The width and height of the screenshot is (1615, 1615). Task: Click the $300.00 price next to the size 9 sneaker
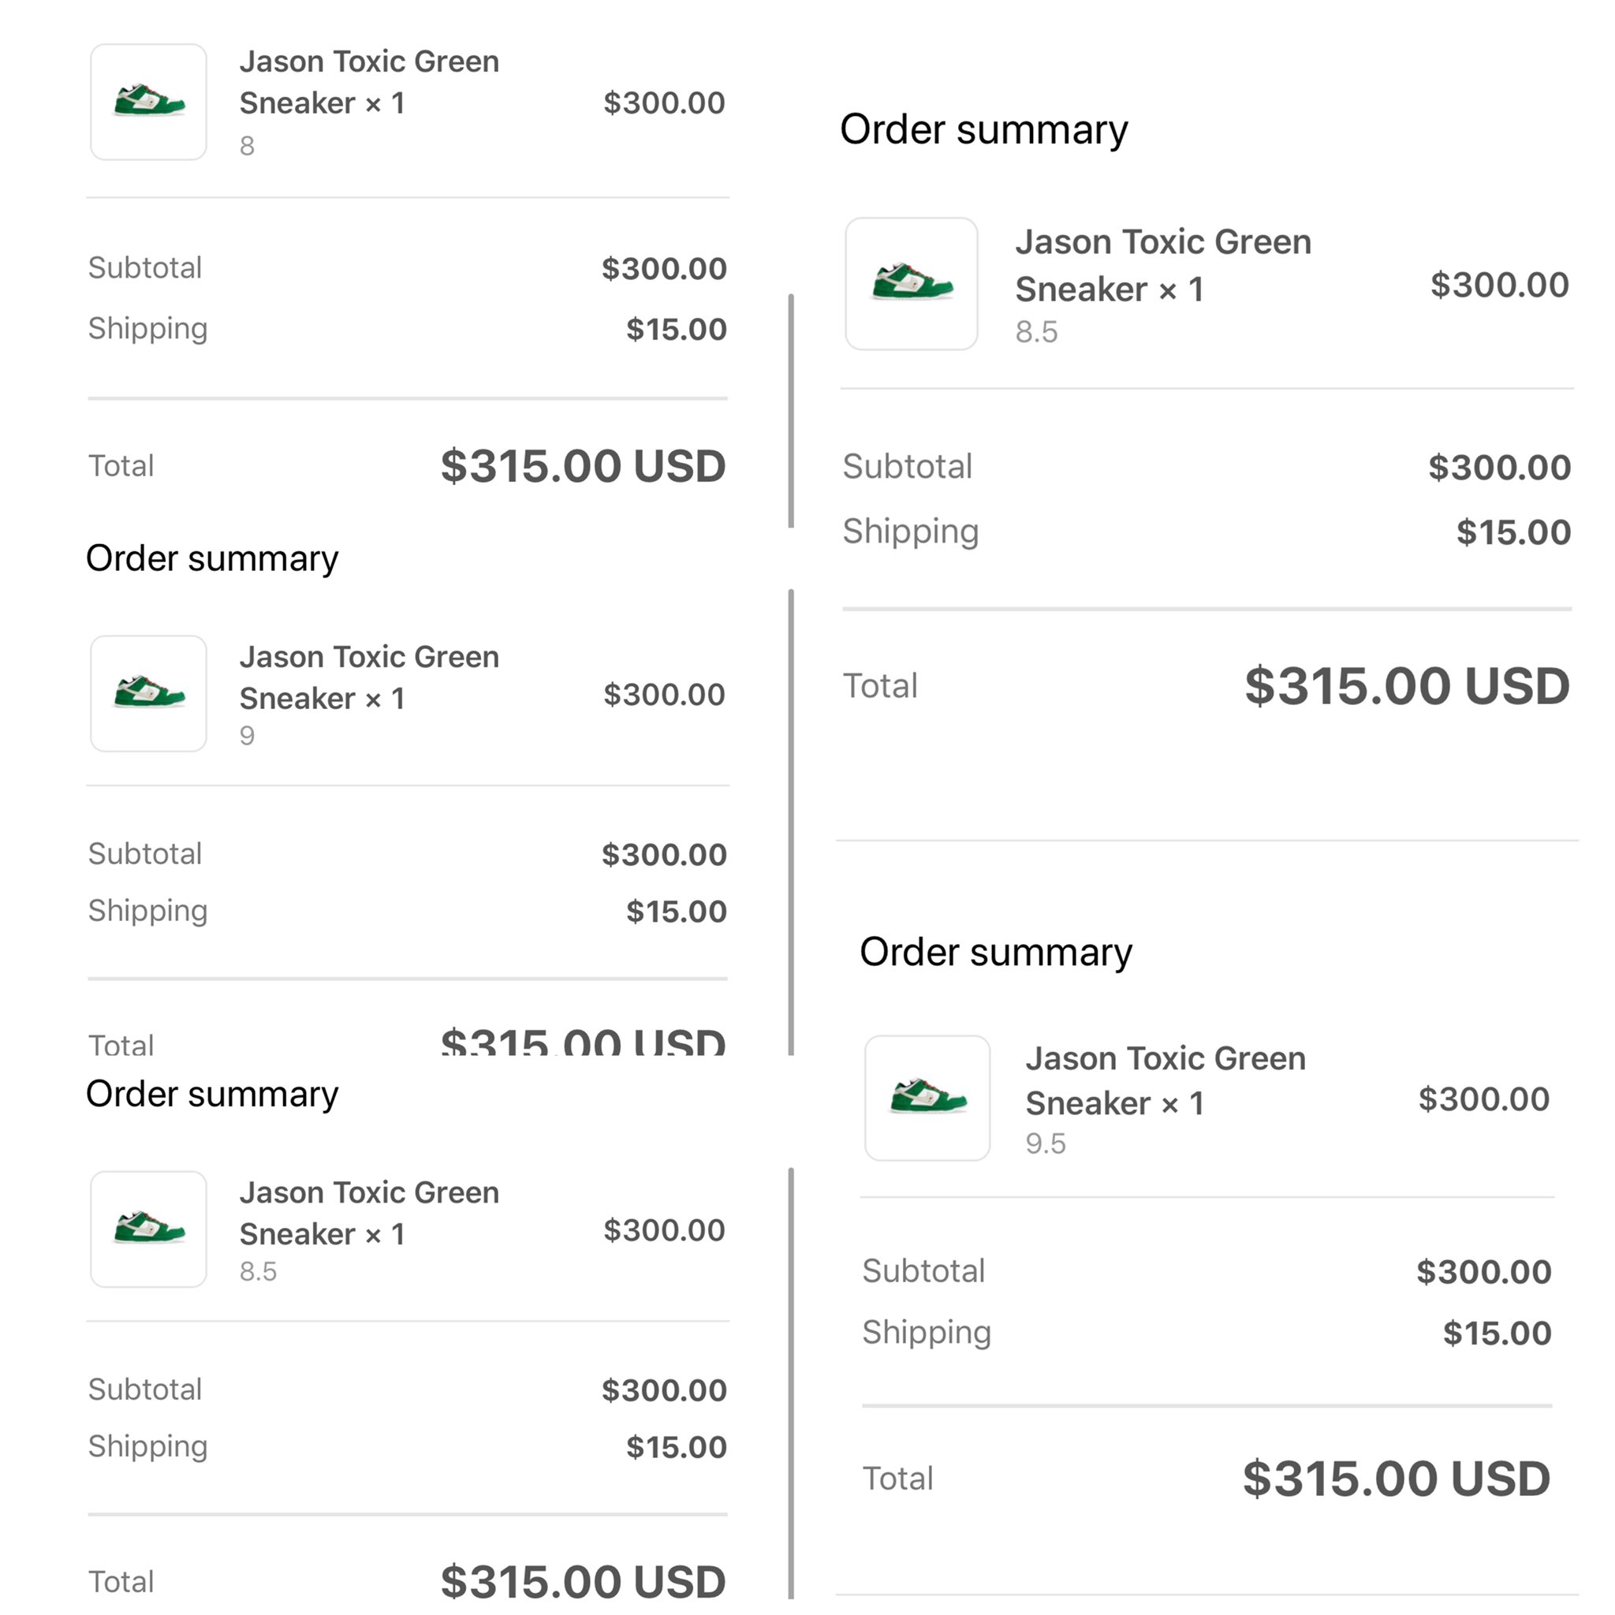click(x=664, y=695)
